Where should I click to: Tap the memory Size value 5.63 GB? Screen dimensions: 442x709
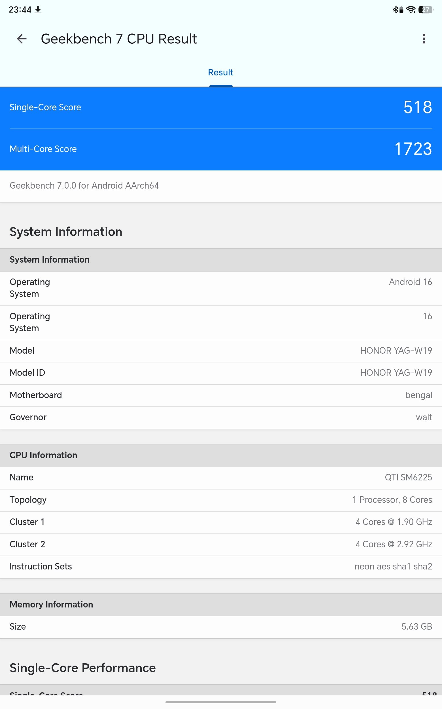tap(416, 627)
